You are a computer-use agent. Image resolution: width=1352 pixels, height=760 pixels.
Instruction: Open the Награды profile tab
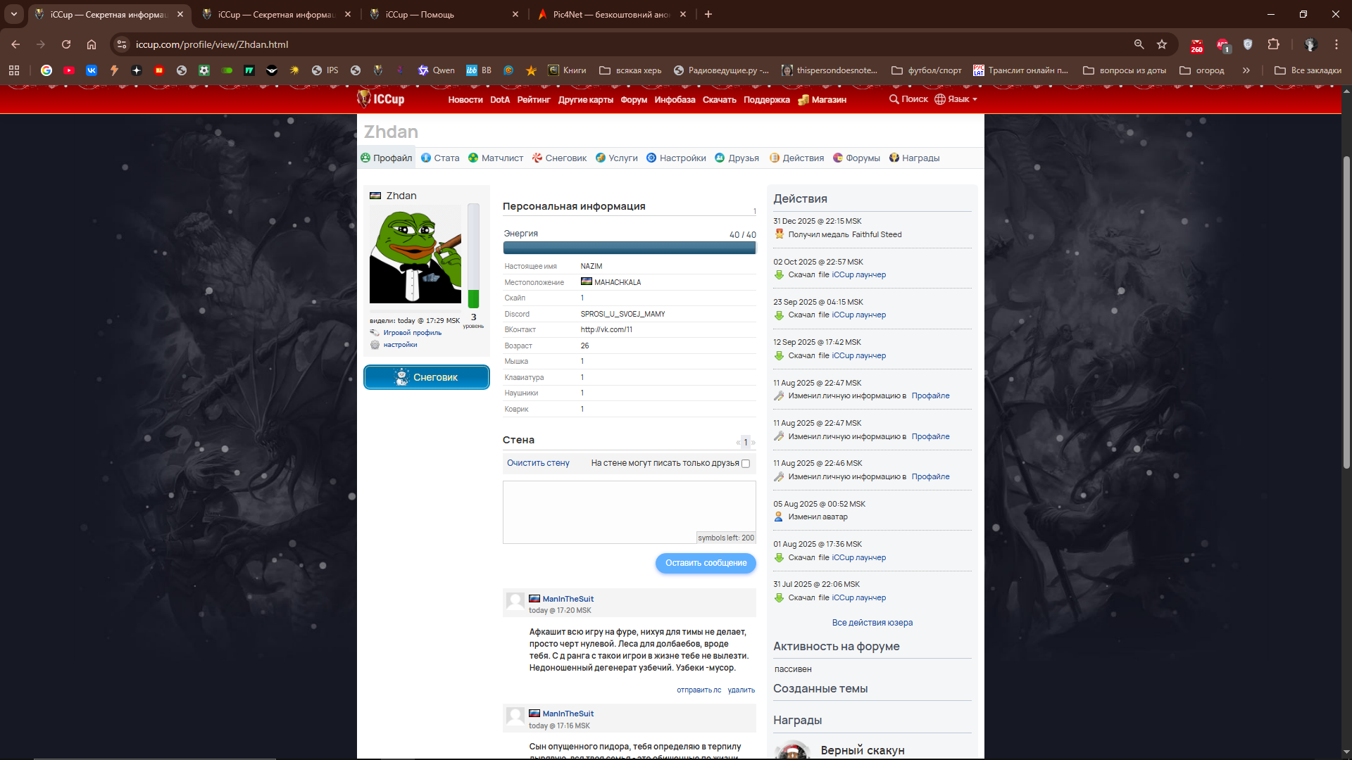click(914, 158)
